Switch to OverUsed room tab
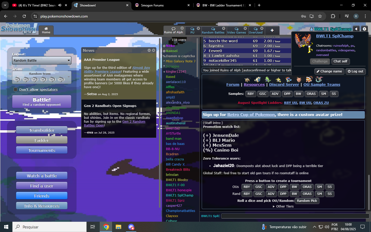Image resolution: width=371 pixels, height=232 pixels. click(256, 30)
